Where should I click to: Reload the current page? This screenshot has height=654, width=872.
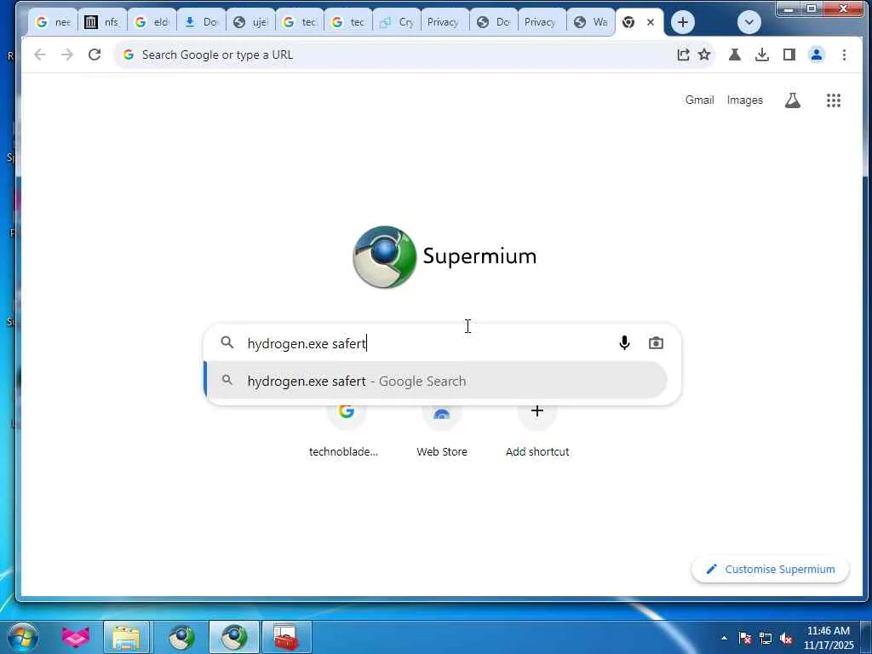coord(95,54)
